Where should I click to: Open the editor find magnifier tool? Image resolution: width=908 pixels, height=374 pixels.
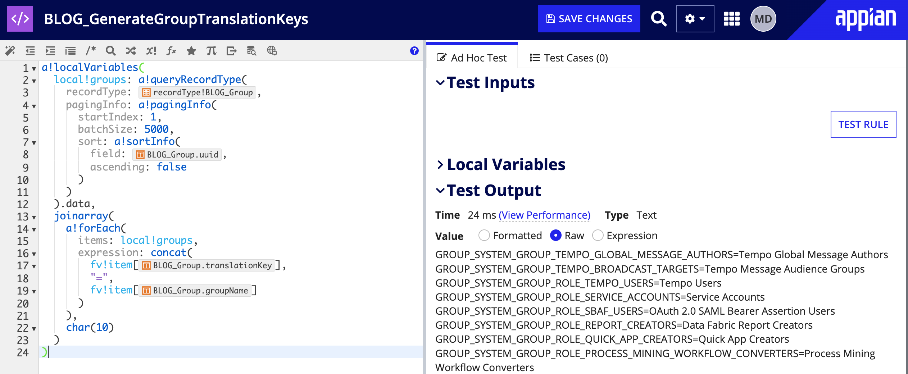110,51
